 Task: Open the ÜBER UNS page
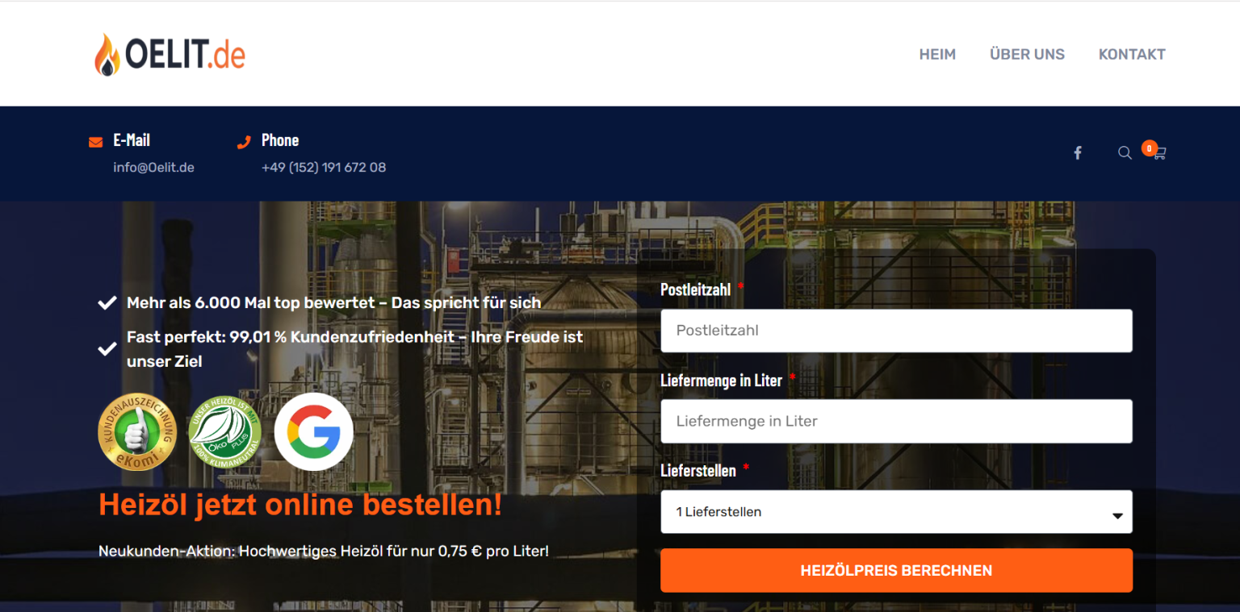[x=1027, y=54]
